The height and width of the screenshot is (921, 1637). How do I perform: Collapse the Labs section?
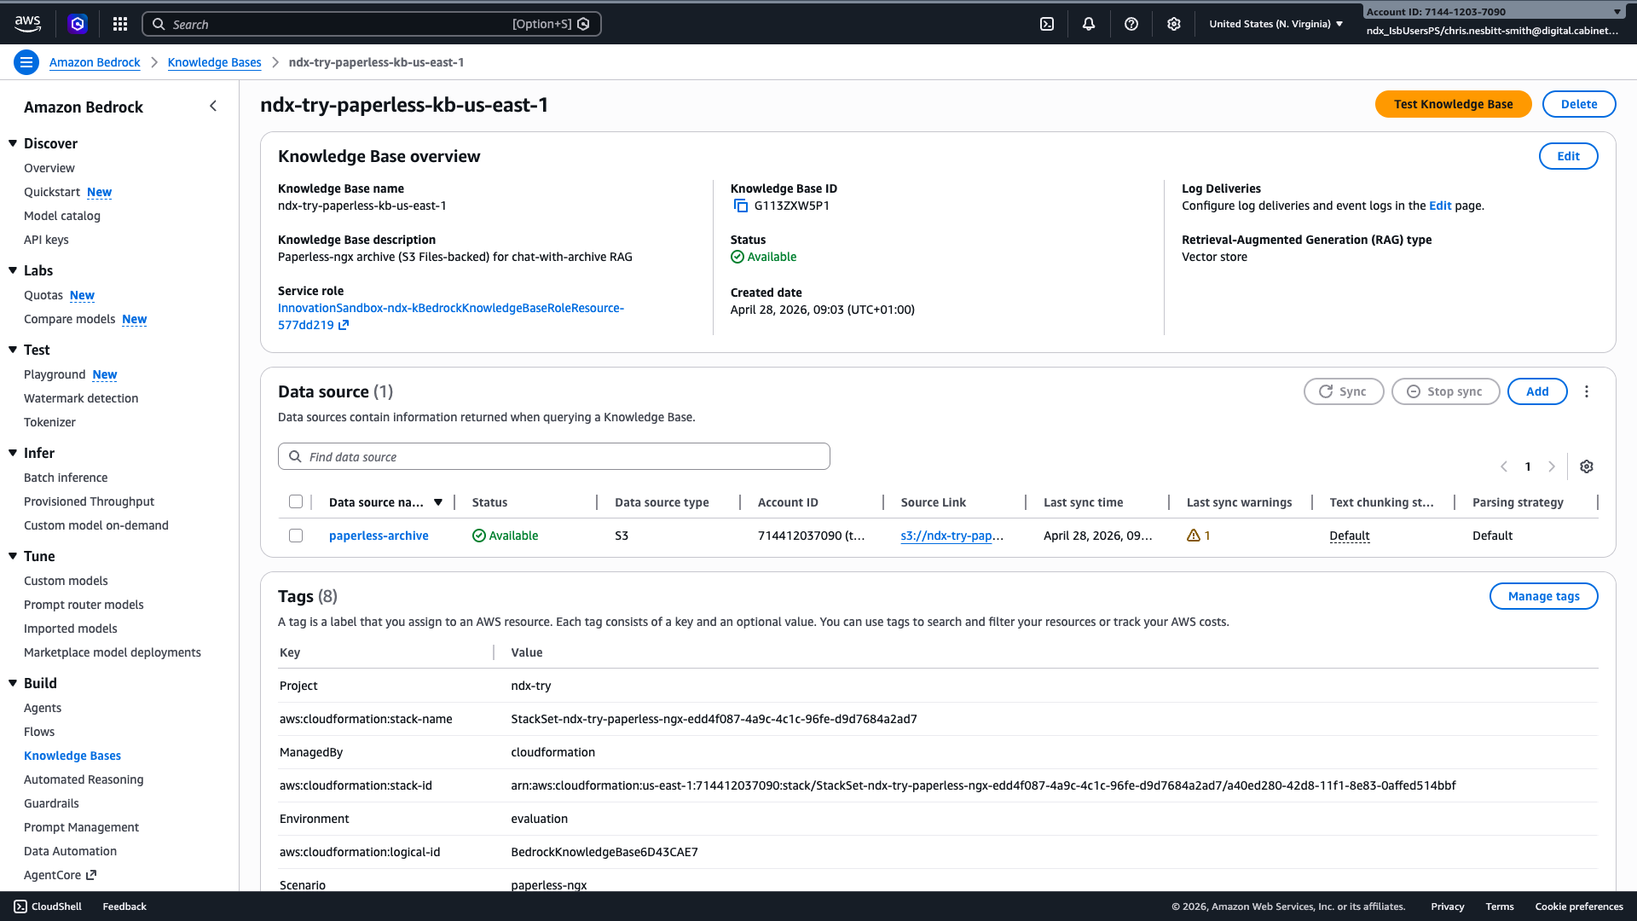click(x=13, y=270)
